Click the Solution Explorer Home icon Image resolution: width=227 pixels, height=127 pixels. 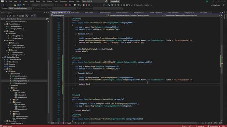(7, 16)
